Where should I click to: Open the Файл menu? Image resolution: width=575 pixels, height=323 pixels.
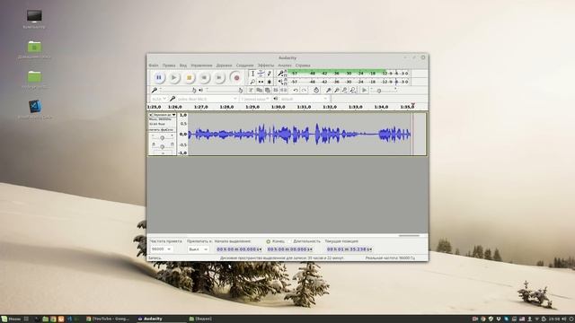coord(154,65)
